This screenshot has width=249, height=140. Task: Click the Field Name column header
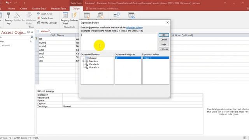click(x=57, y=35)
